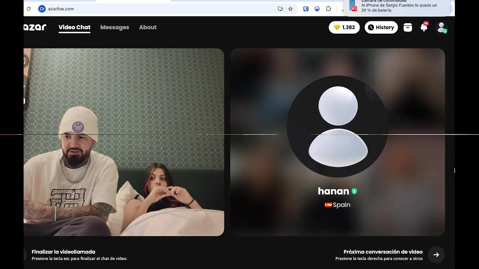Click the green verified badge next to hanan
This screenshot has height=269, width=479.
[x=354, y=191]
